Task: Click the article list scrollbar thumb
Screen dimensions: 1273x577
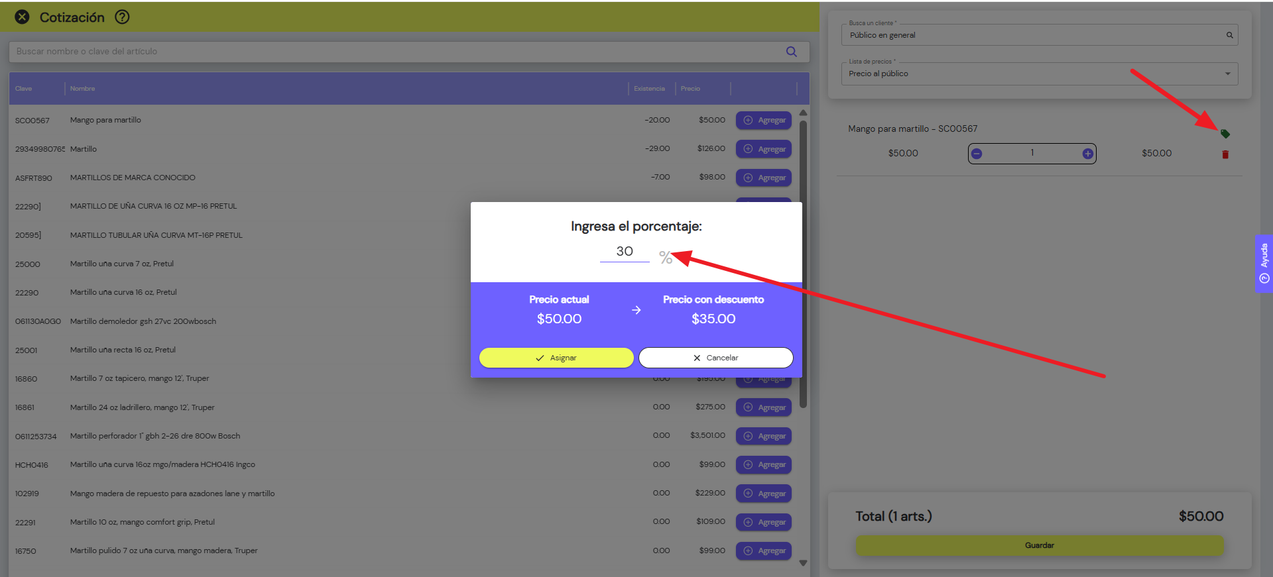Action: [x=803, y=264]
